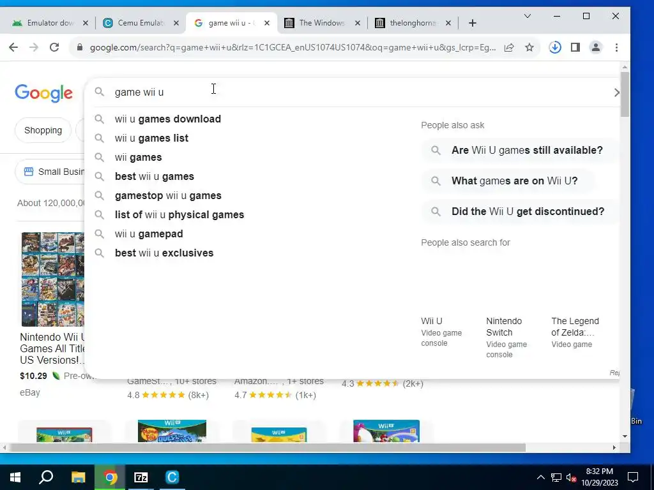Screen dimensions: 654x490
Task: Open the eBay Wii U games thumbnail
Action: (x=53, y=279)
